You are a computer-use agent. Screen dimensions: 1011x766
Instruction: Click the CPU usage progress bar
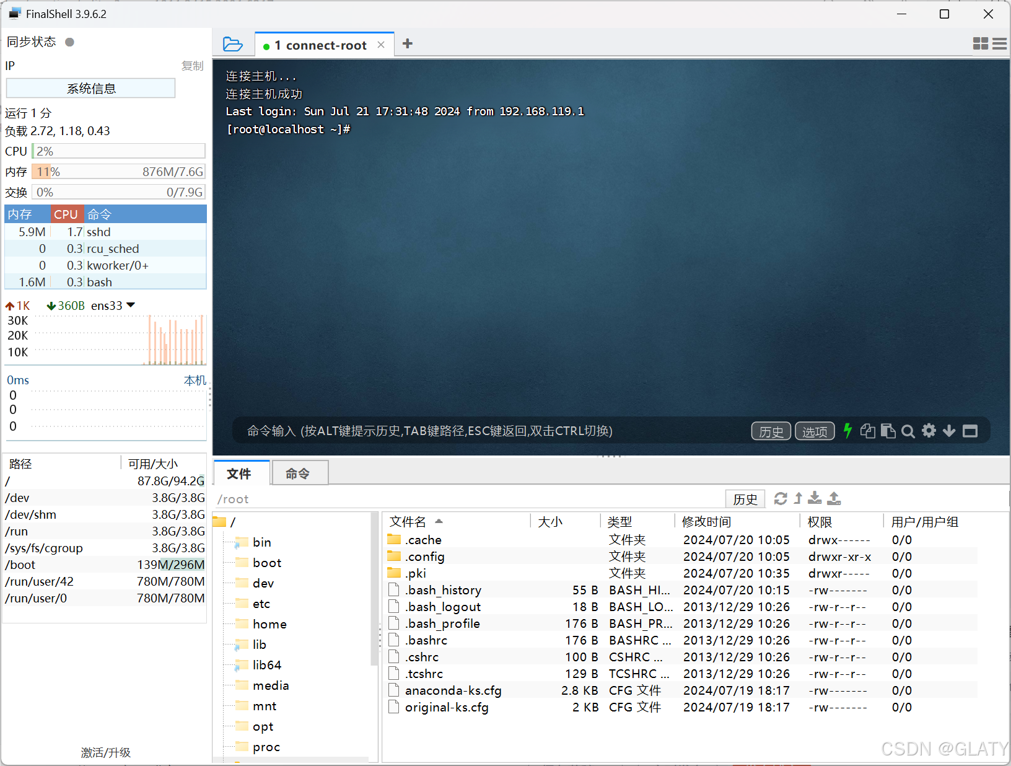pos(118,151)
